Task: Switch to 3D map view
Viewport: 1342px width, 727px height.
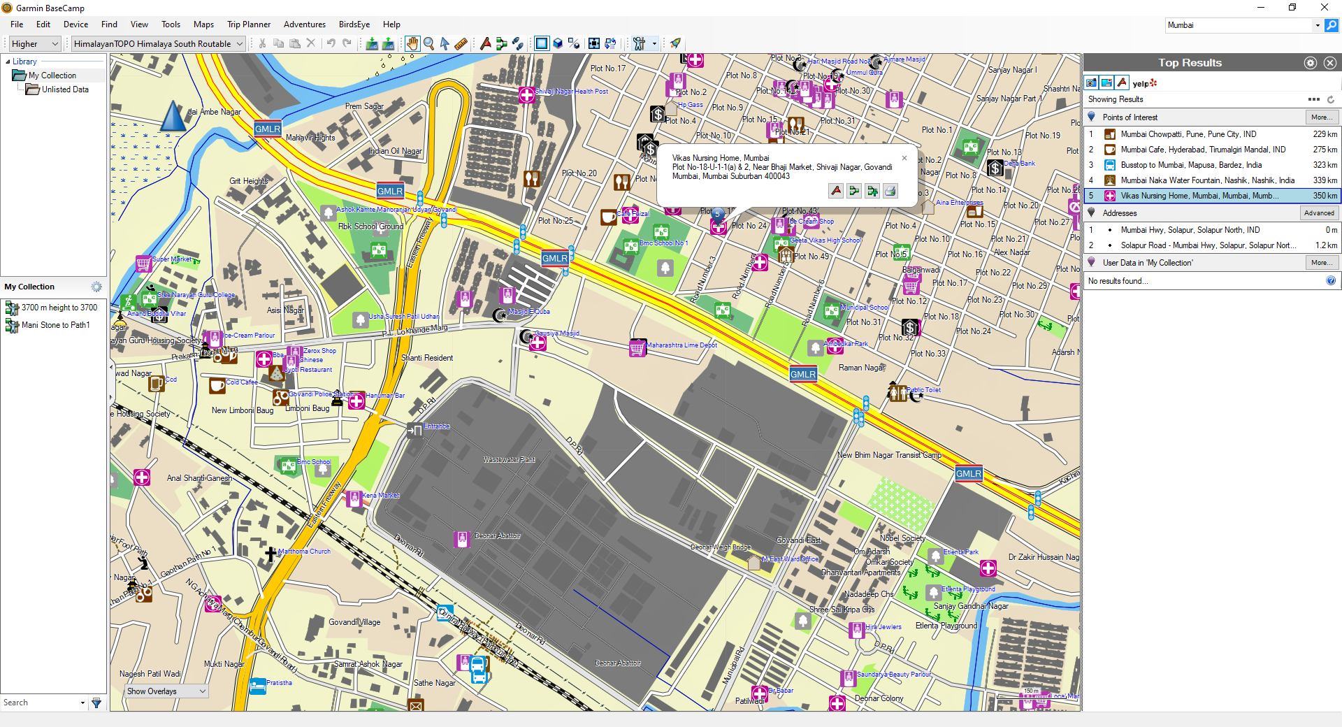Action: point(558,43)
